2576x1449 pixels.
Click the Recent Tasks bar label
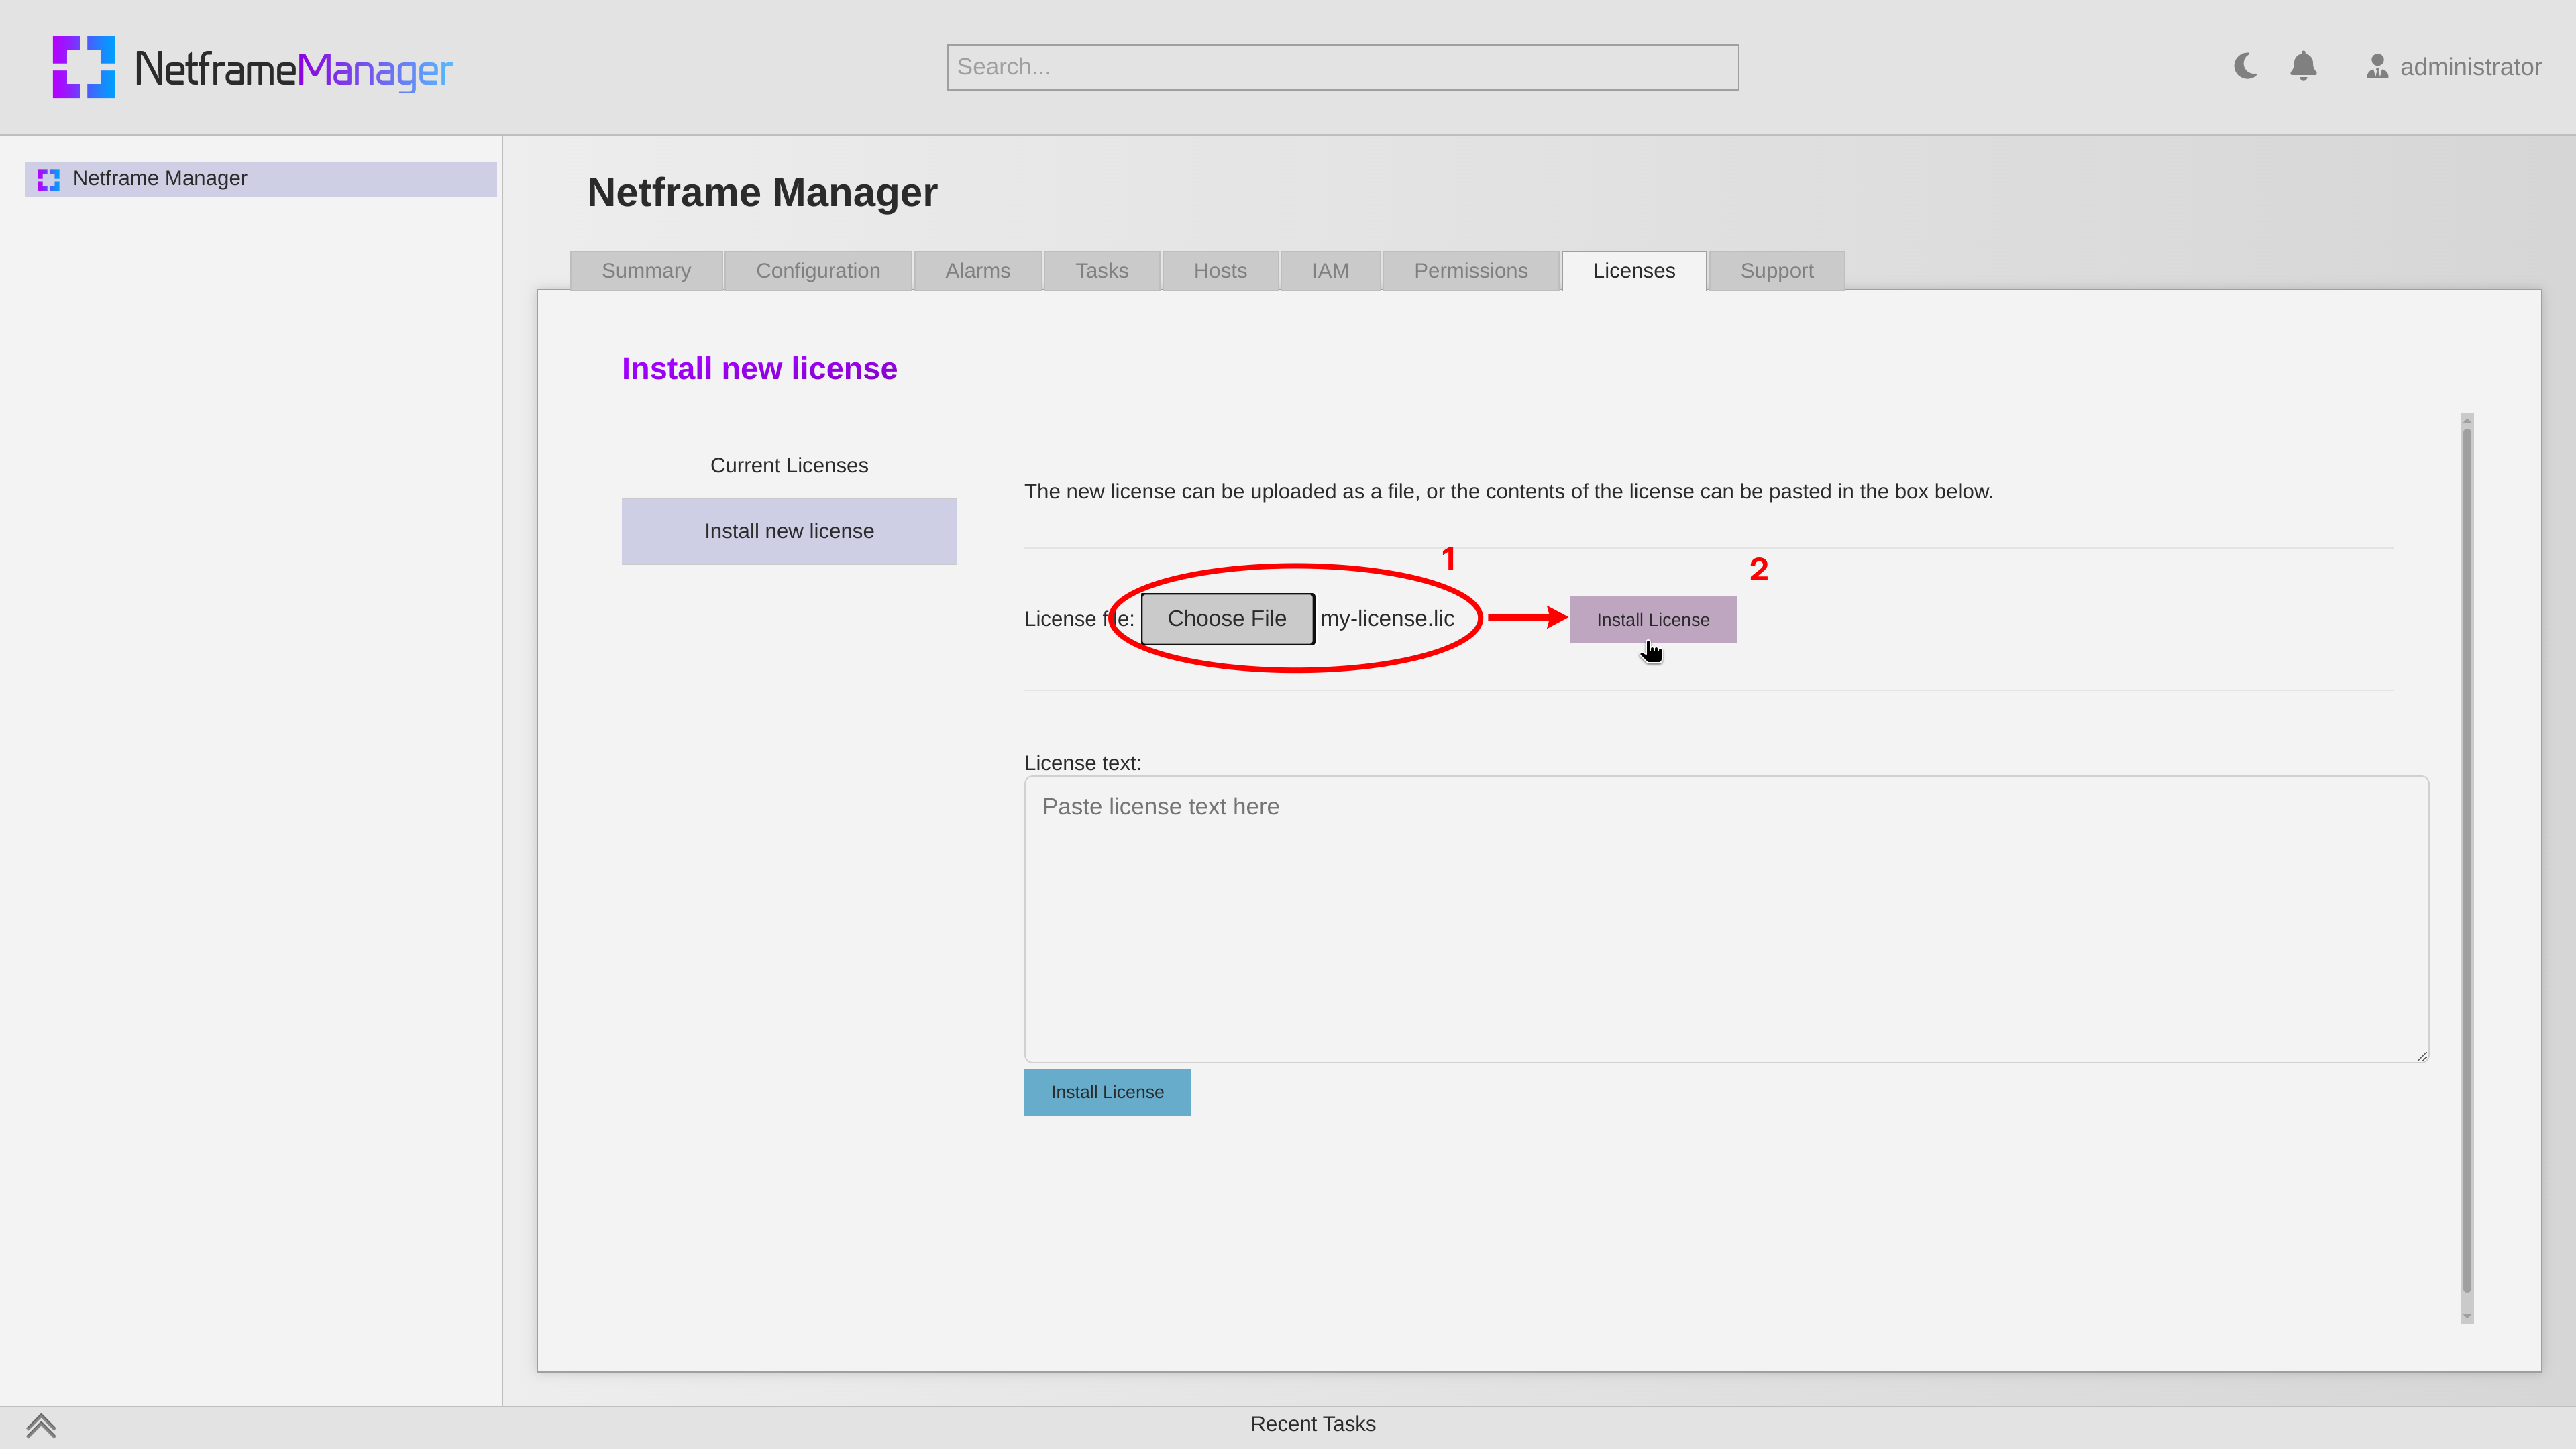pos(1313,1424)
